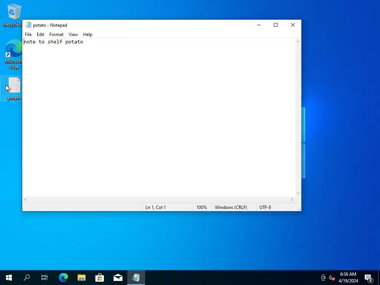Open the View menu

point(73,35)
